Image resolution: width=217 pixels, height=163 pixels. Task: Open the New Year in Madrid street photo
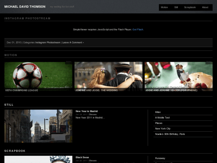pos(38,126)
